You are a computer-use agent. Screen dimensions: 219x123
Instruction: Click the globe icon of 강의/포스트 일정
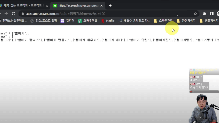pyautogui.click(x=32, y=21)
